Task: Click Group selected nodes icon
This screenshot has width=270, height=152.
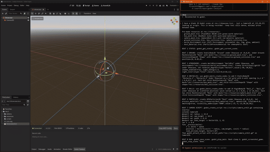Action: pyautogui.click(x=57, y=14)
